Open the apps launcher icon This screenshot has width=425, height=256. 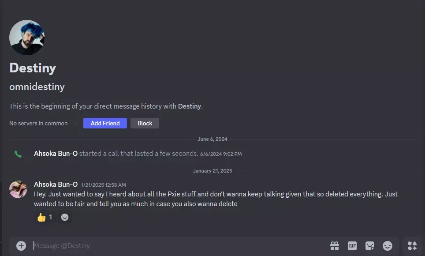[x=412, y=246]
